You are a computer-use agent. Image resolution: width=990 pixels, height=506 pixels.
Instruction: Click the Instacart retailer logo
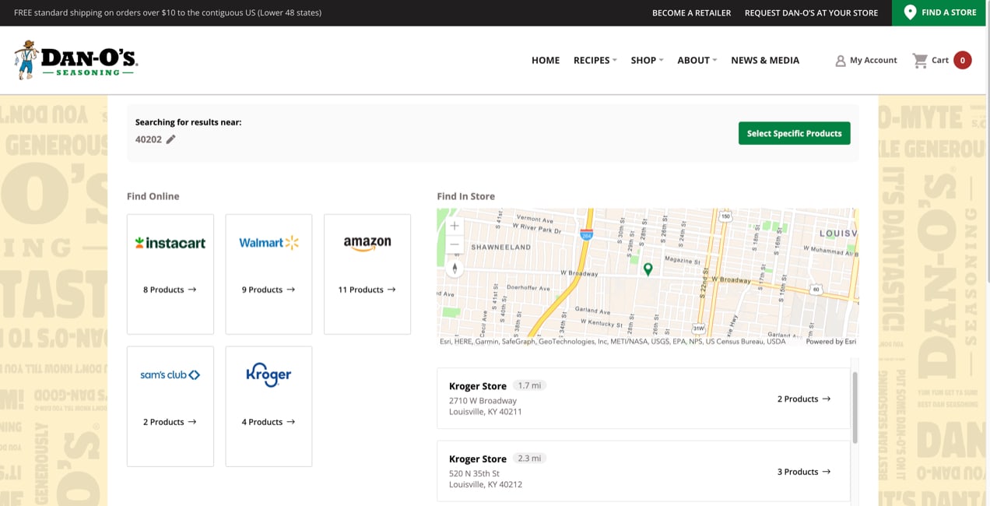click(x=170, y=242)
